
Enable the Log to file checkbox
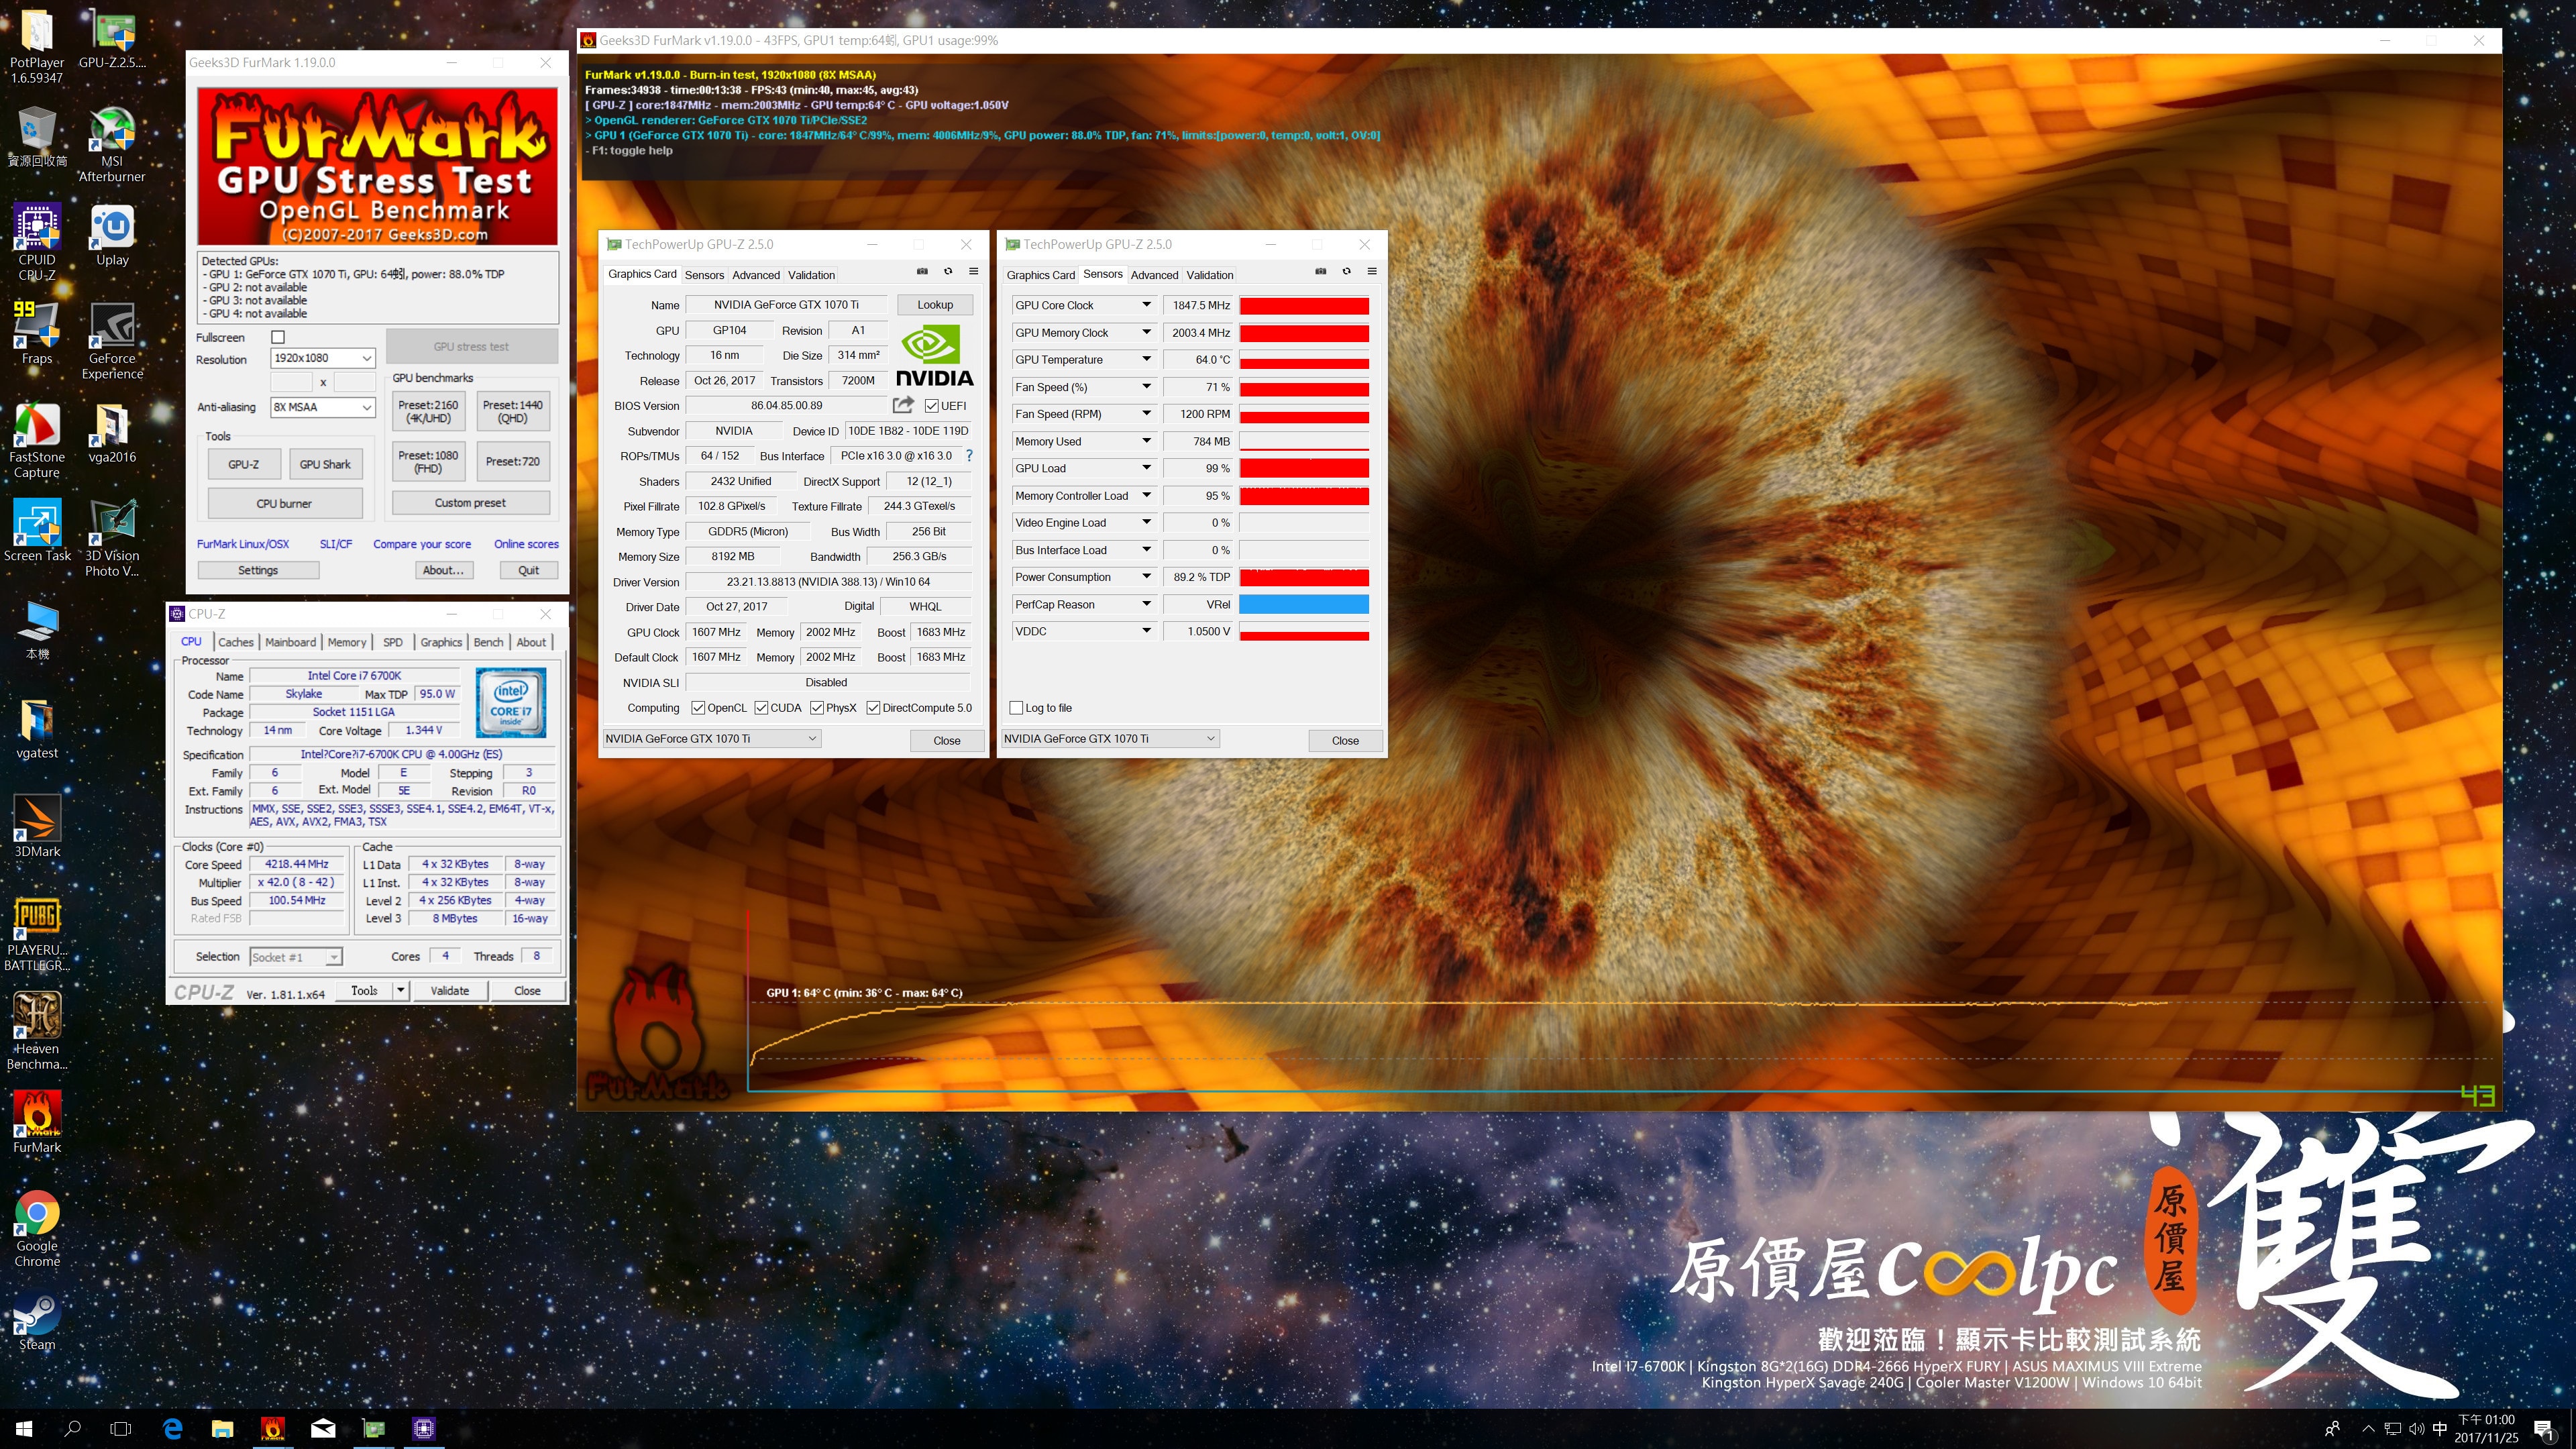click(x=1016, y=708)
